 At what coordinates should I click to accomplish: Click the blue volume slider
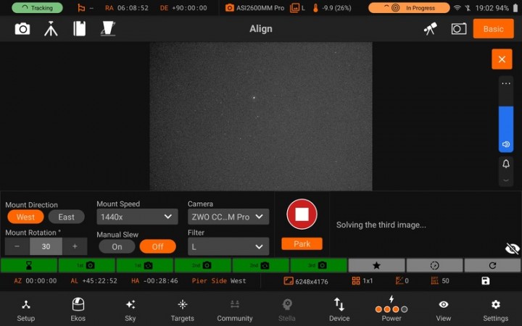[x=506, y=129]
